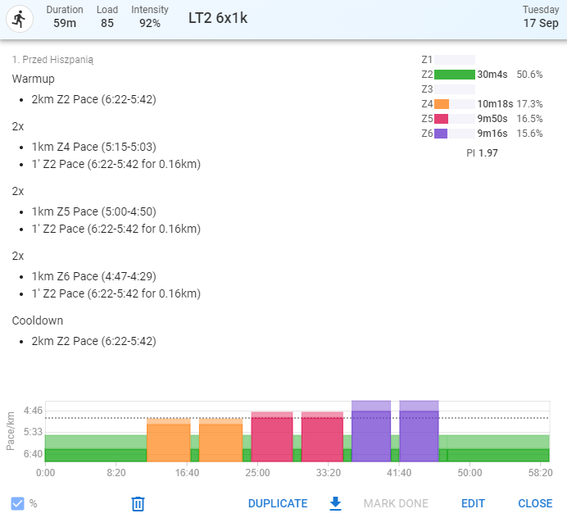Click the empty Z1 zone bar

(x=455, y=60)
